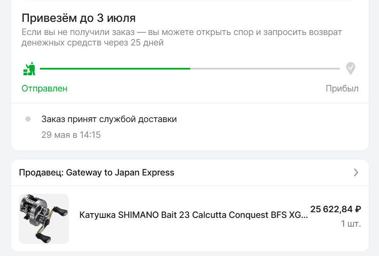Click the Продавец label in seller row
The height and width of the screenshot is (256, 379).
(41, 172)
